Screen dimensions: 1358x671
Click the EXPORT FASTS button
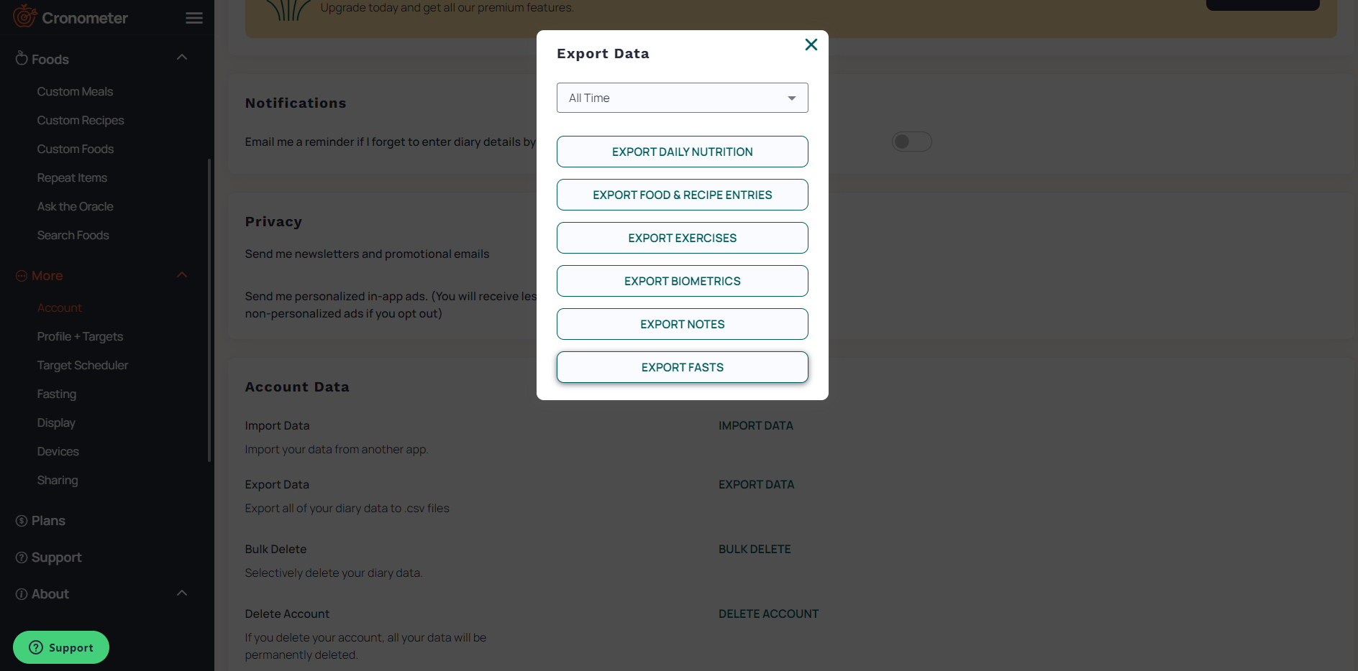pos(682,367)
